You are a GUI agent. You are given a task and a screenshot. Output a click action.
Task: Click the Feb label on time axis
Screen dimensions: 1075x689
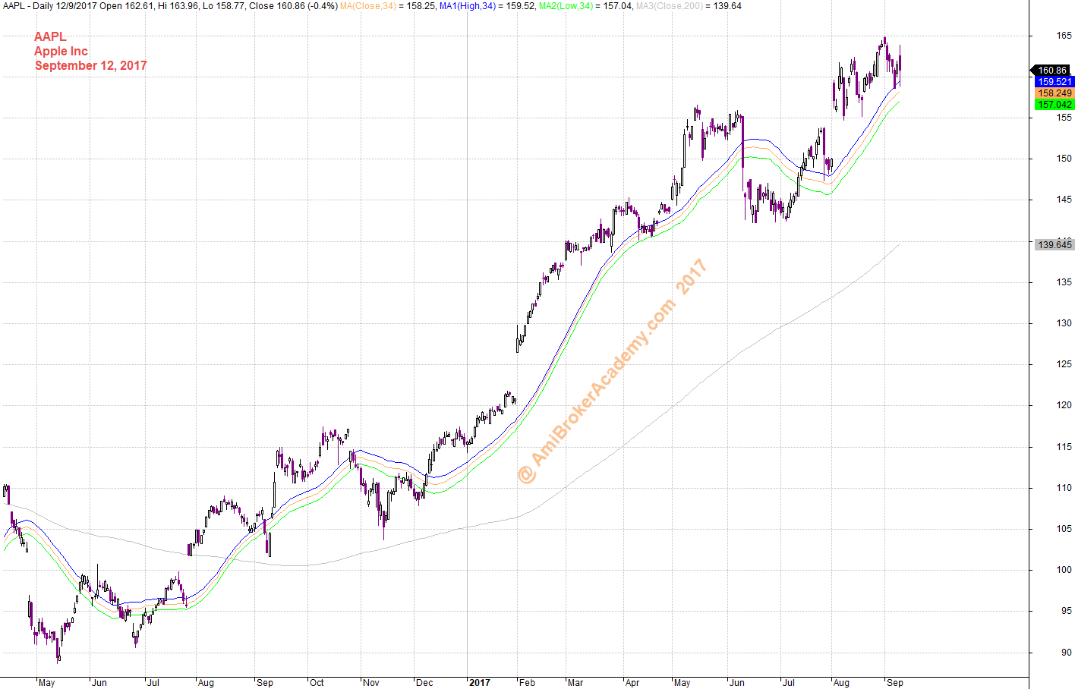click(x=527, y=683)
